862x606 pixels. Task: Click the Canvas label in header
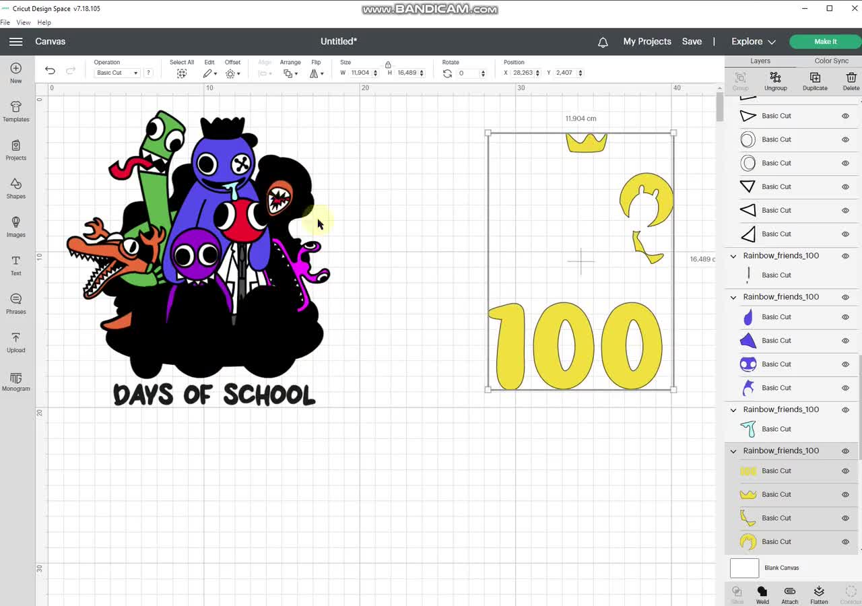(51, 42)
